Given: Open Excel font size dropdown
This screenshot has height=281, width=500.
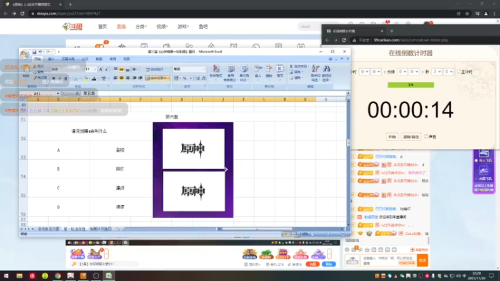Looking at the screenshot, I should tap(95, 69).
